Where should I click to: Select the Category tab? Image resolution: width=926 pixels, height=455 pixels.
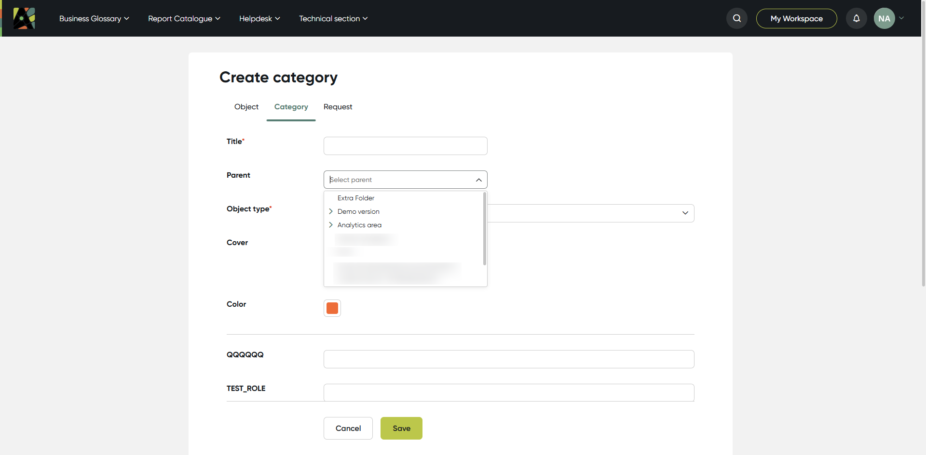[291, 107]
